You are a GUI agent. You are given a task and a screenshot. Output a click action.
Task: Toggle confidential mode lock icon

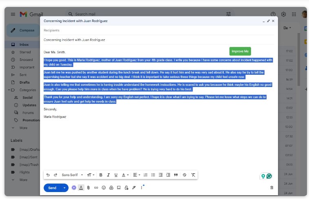(126, 188)
